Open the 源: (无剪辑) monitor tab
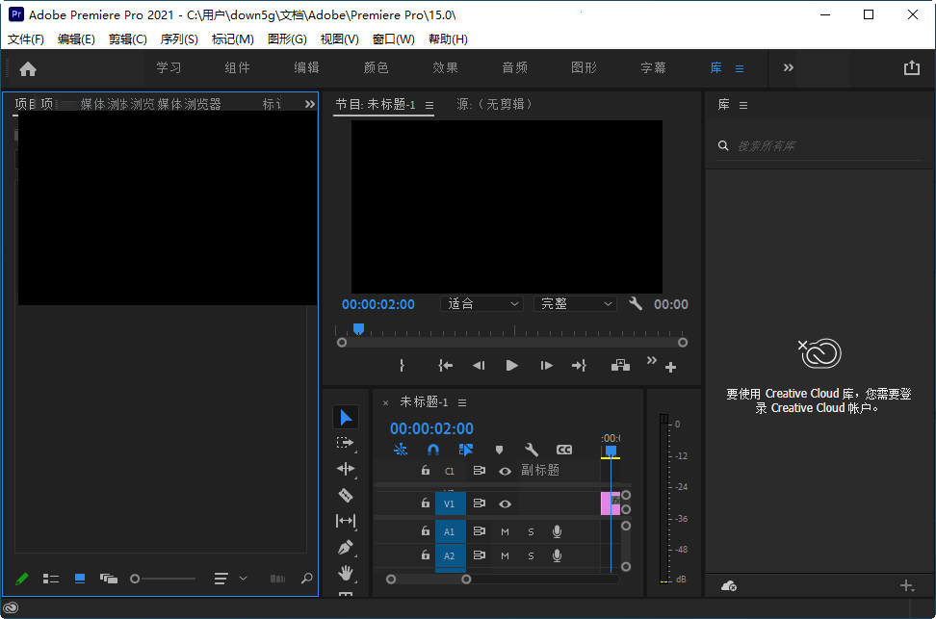The height and width of the screenshot is (619, 936). [x=494, y=105]
